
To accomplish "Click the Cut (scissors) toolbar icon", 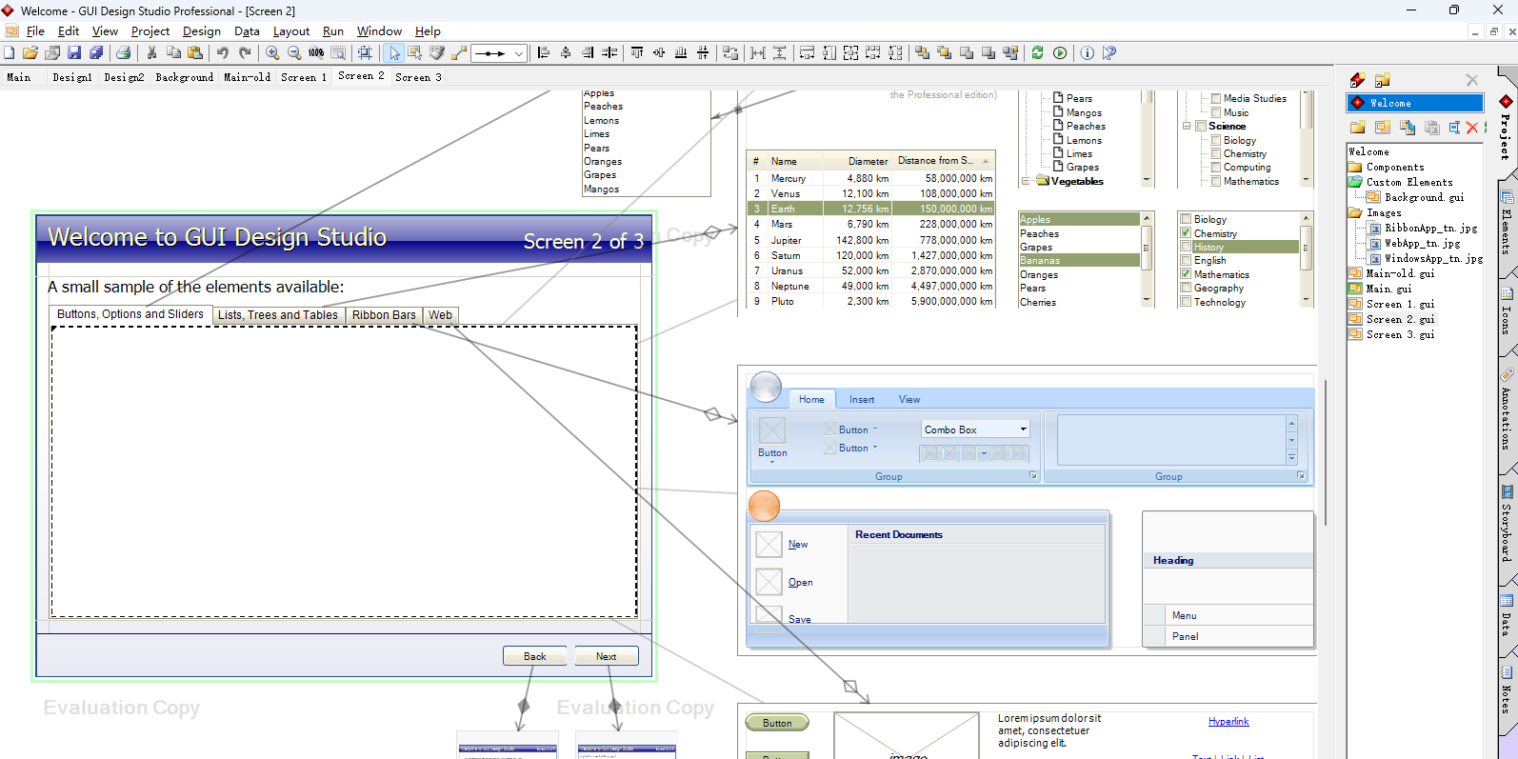I will 151,53.
